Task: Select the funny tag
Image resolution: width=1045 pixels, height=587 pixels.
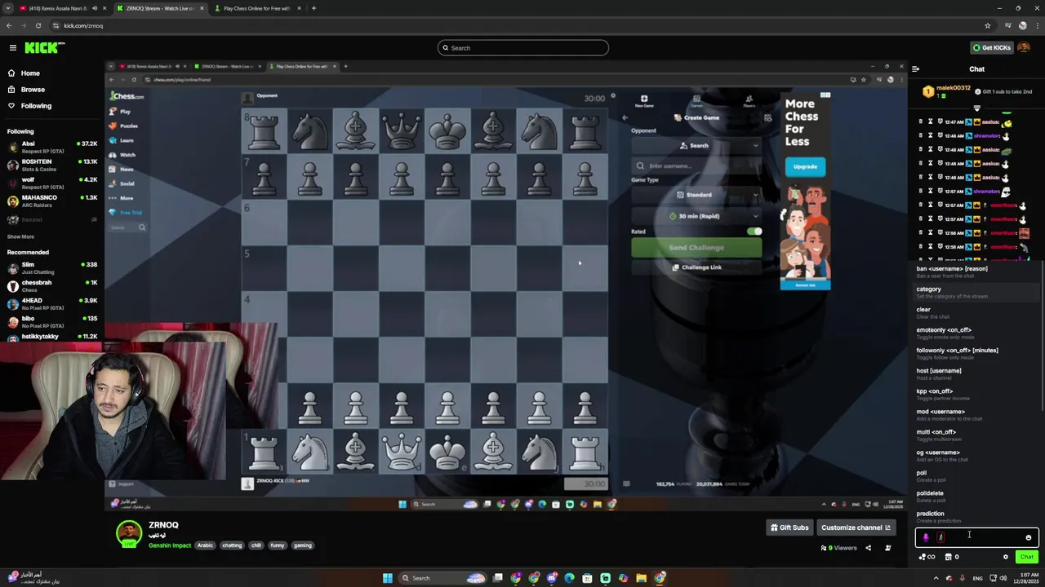Action: [278, 545]
